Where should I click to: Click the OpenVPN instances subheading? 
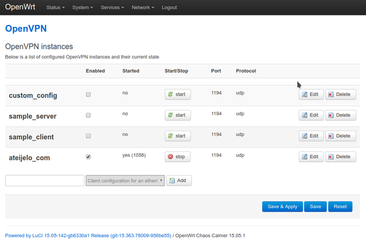(x=39, y=46)
